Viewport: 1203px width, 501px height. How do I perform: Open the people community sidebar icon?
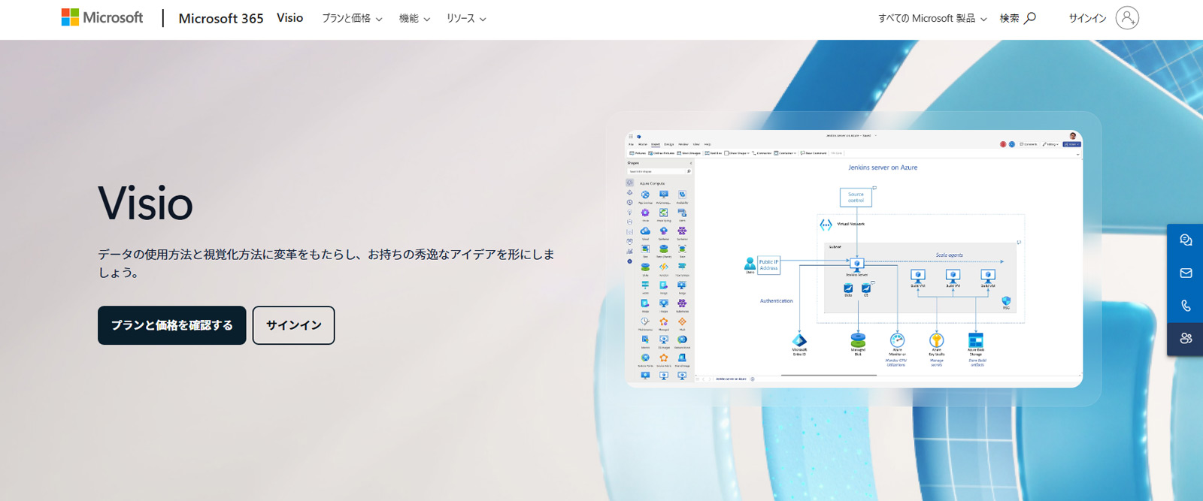coord(1186,339)
